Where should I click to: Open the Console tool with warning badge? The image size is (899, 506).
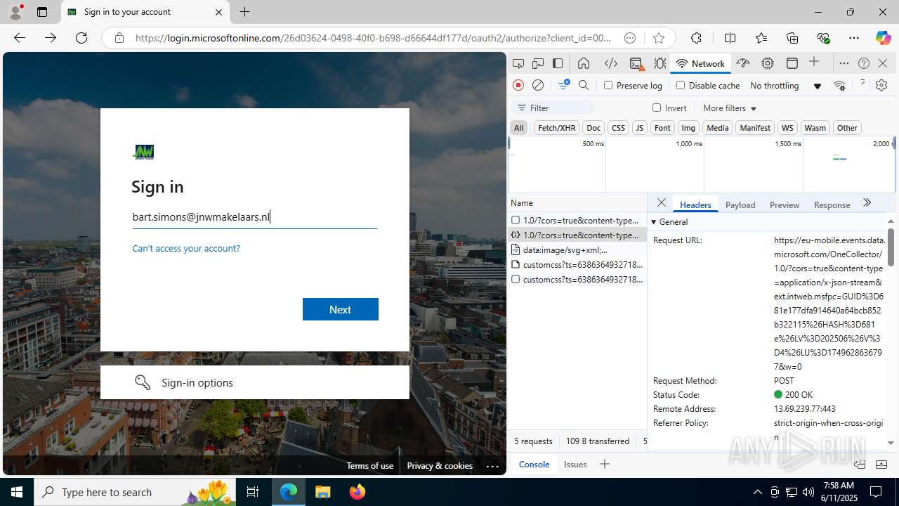(636, 63)
